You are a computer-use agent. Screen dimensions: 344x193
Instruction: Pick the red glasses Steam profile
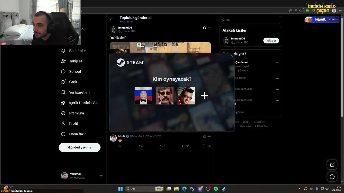(x=186, y=96)
